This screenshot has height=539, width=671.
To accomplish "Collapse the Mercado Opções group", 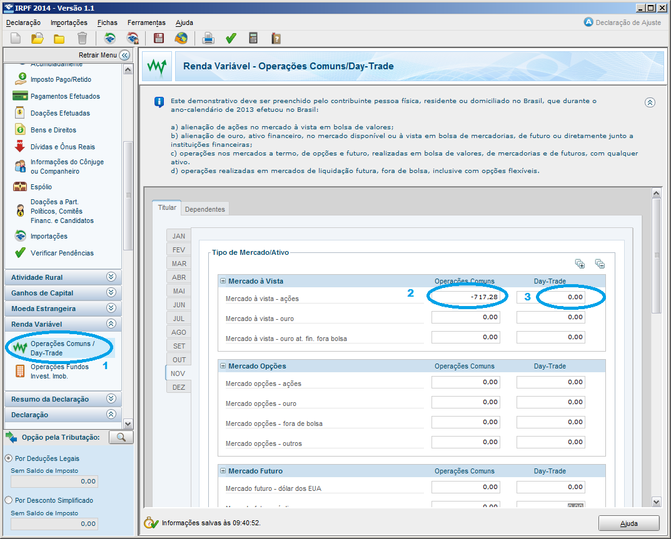I will [x=223, y=366].
